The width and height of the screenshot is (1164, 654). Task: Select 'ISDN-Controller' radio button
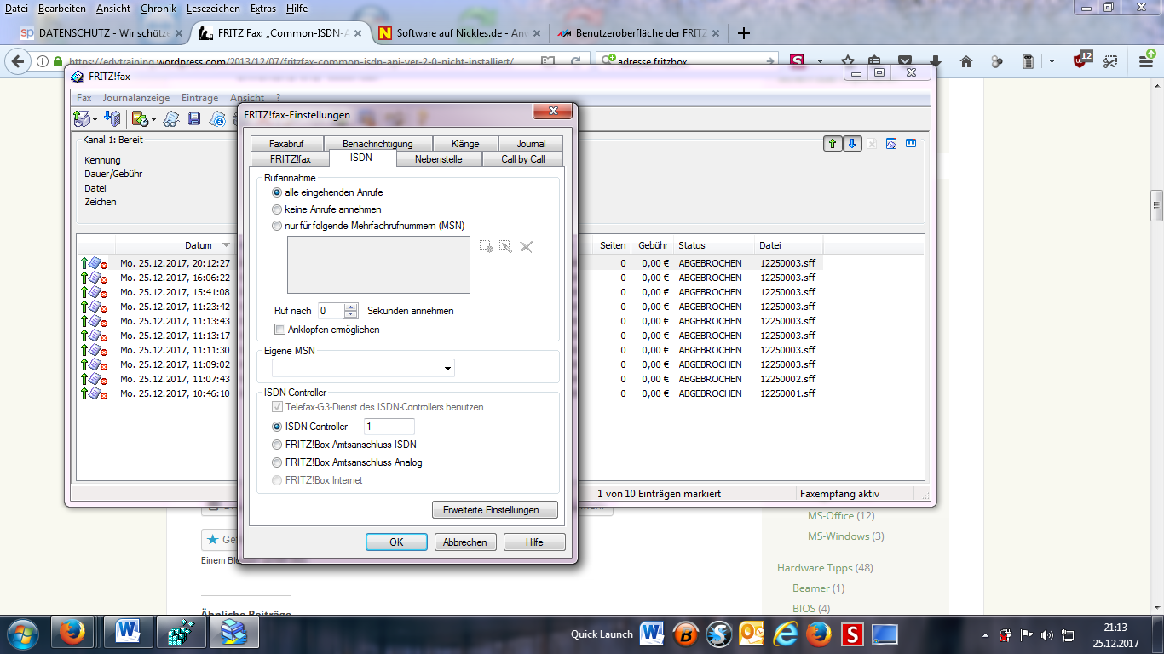tap(277, 427)
